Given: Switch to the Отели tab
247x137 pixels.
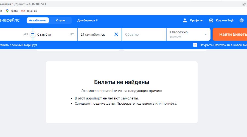Looking at the screenshot, I should pos(60,20).
